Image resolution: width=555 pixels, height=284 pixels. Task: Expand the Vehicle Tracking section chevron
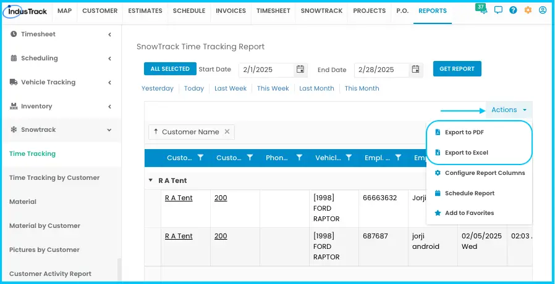(x=110, y=83)
